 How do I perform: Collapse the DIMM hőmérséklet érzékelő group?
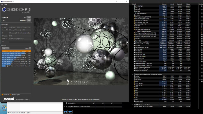click(x=132, y=105)
